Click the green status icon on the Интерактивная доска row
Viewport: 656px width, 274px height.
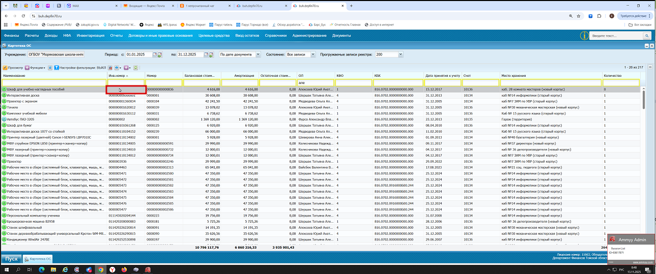pyautogui.click(x=4, y=95)
